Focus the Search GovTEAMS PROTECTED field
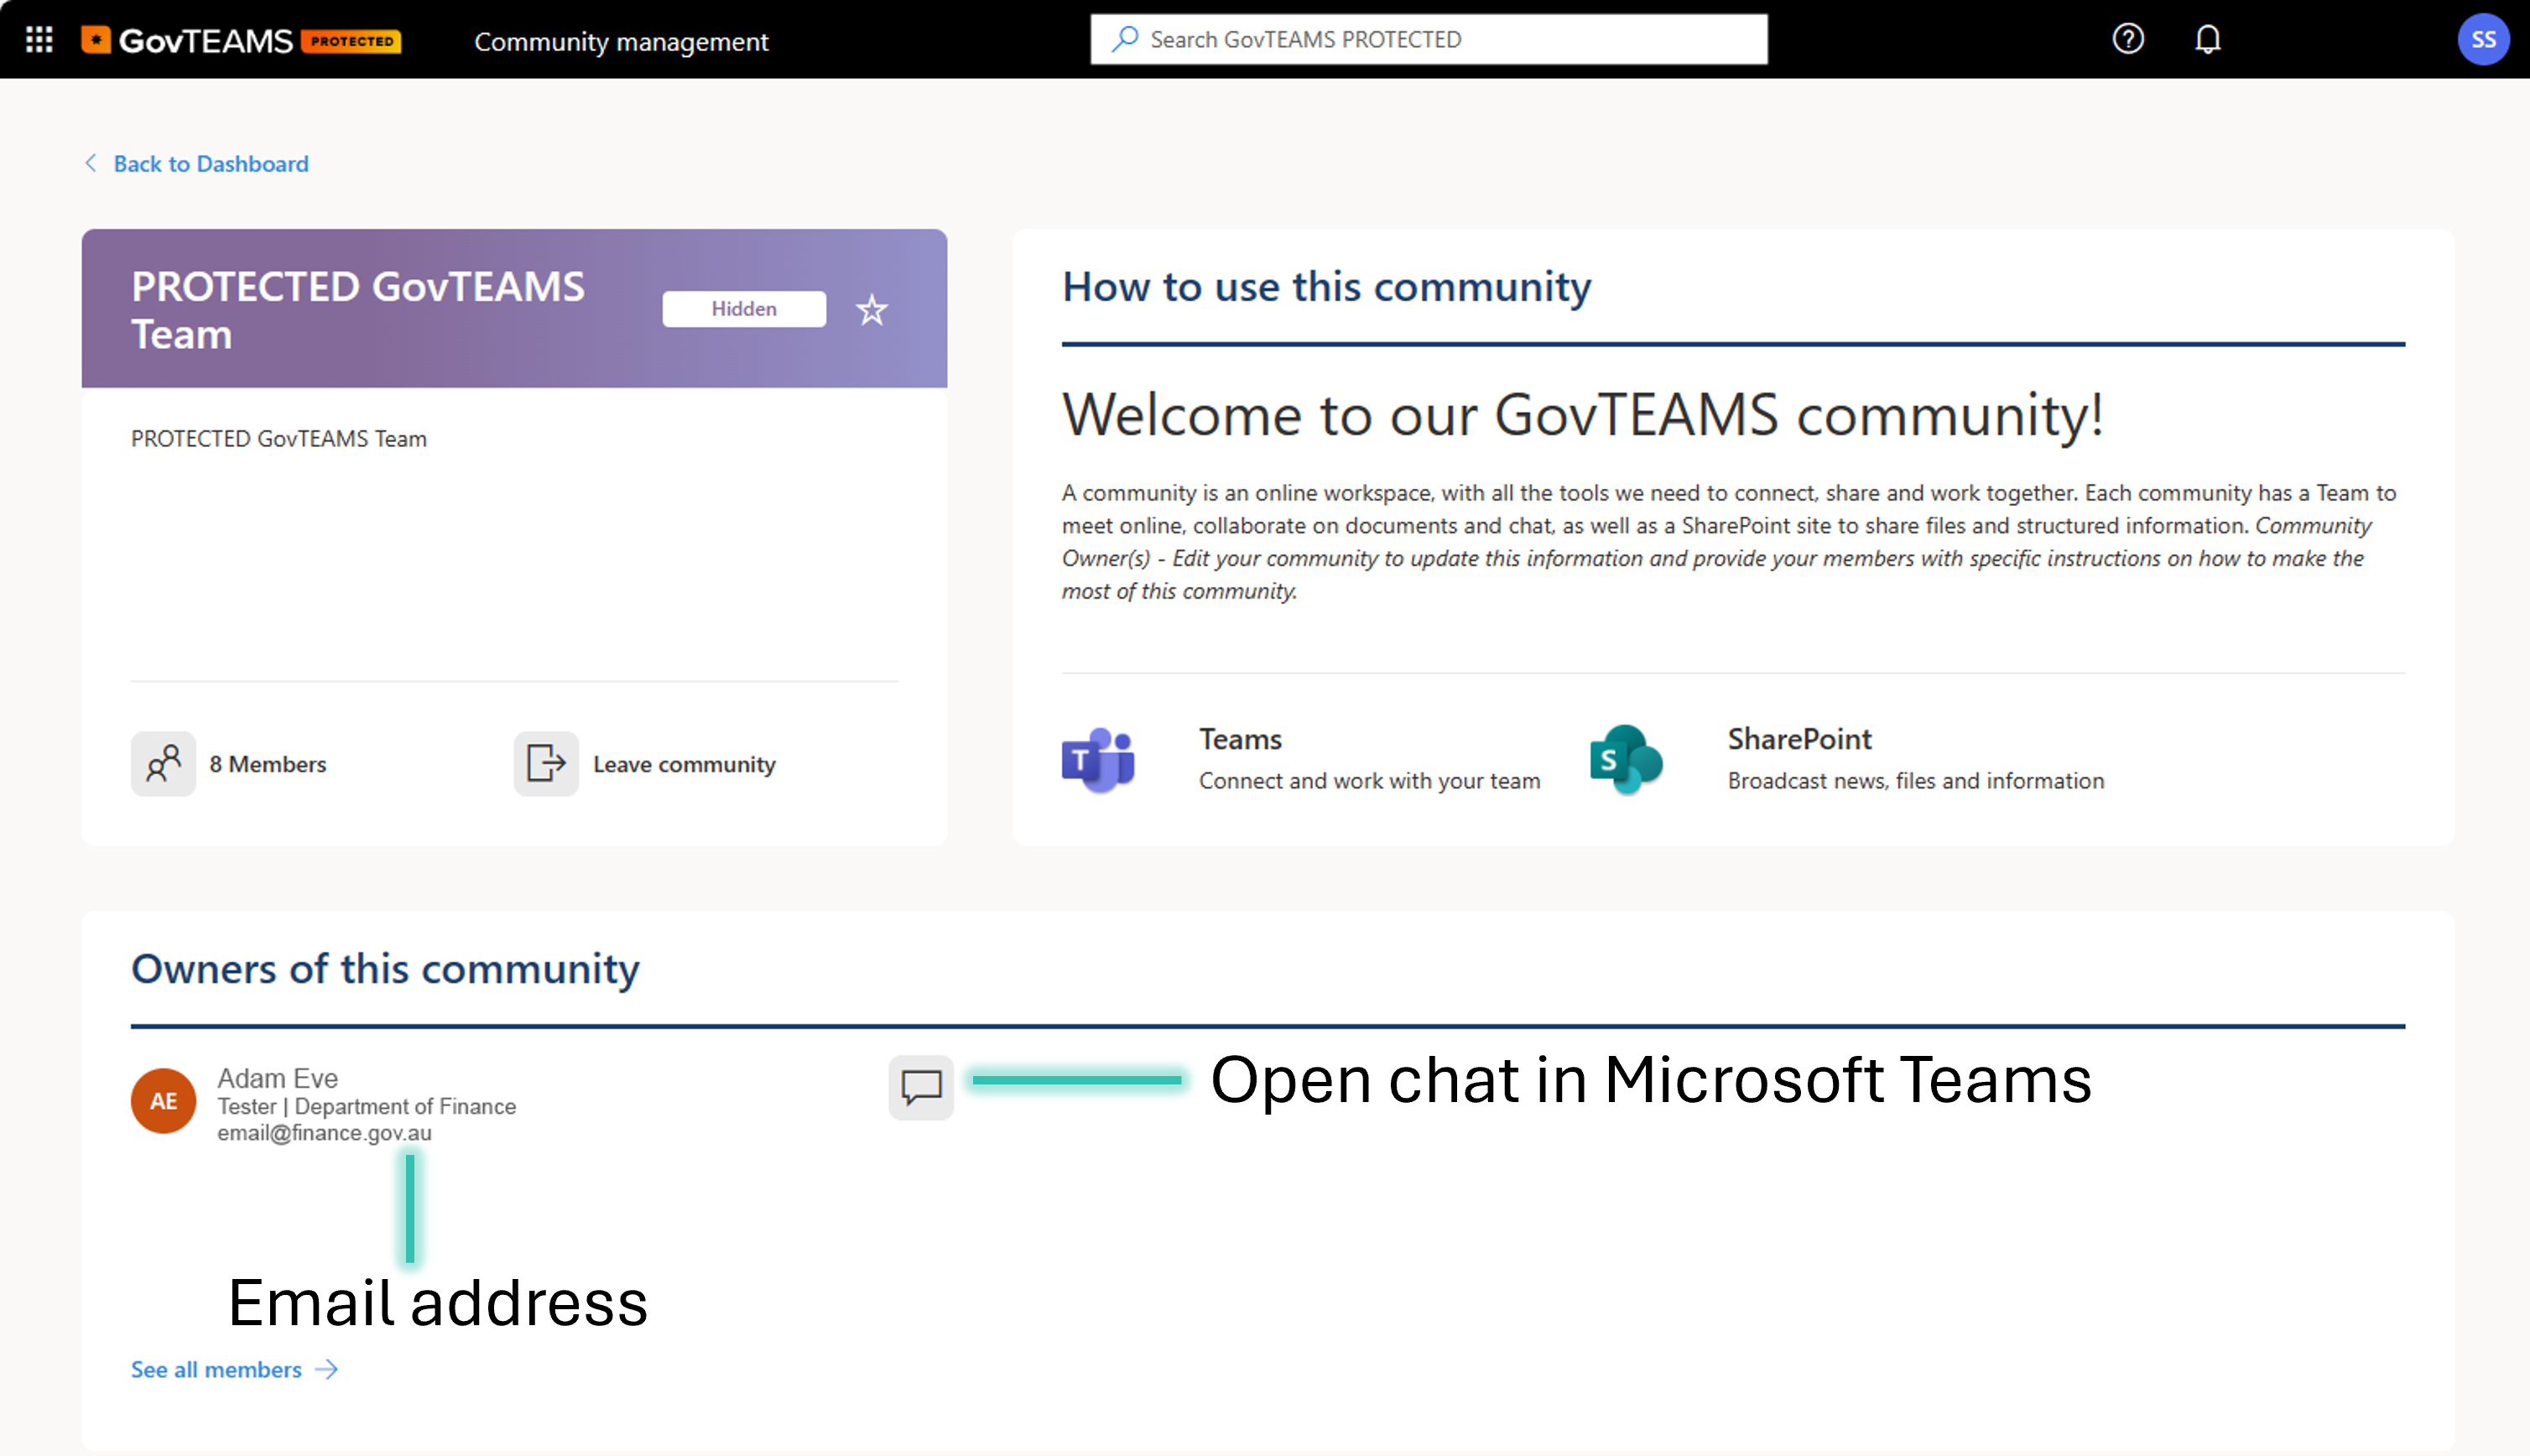 click(1428, 39)
